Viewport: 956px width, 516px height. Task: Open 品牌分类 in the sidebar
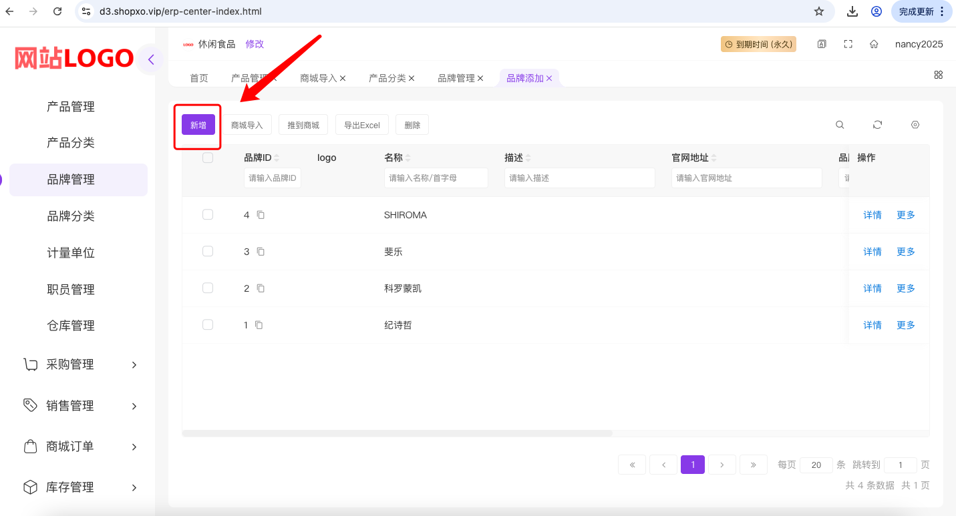(71, 216)
